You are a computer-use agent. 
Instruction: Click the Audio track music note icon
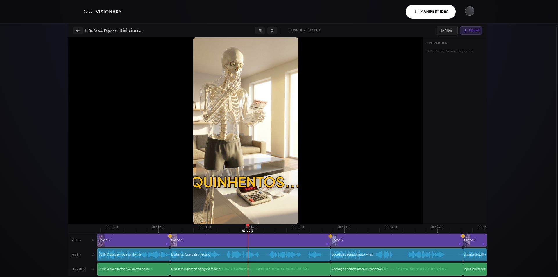click(93, 255)
